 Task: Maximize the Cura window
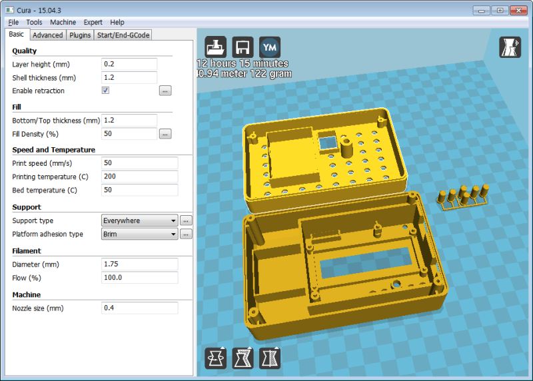[x=500, y=11]
